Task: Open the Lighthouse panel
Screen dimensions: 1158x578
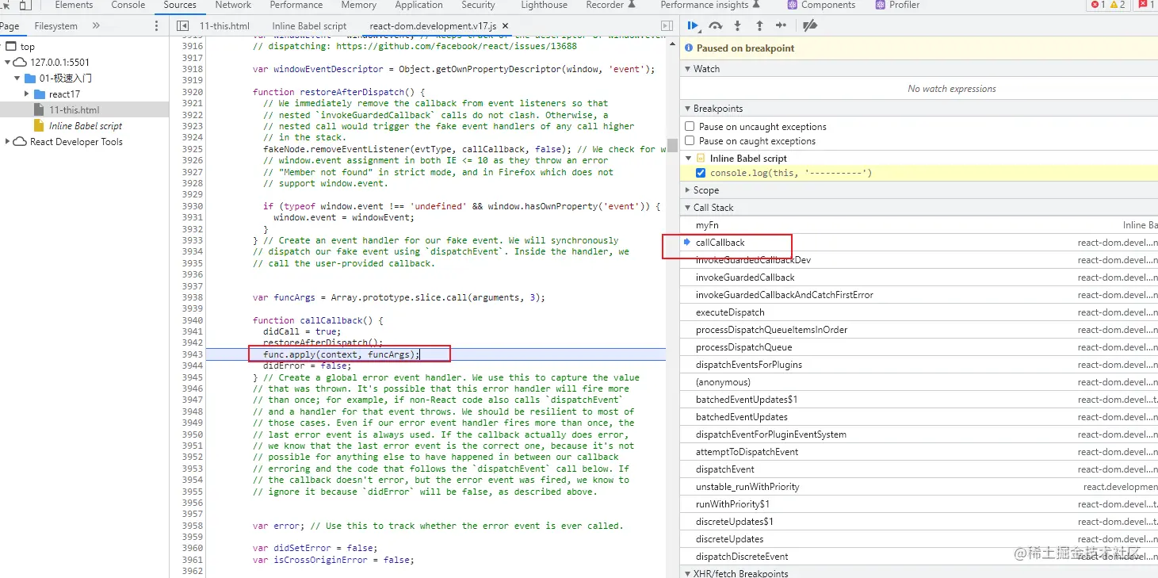Action: coord(544,5)
